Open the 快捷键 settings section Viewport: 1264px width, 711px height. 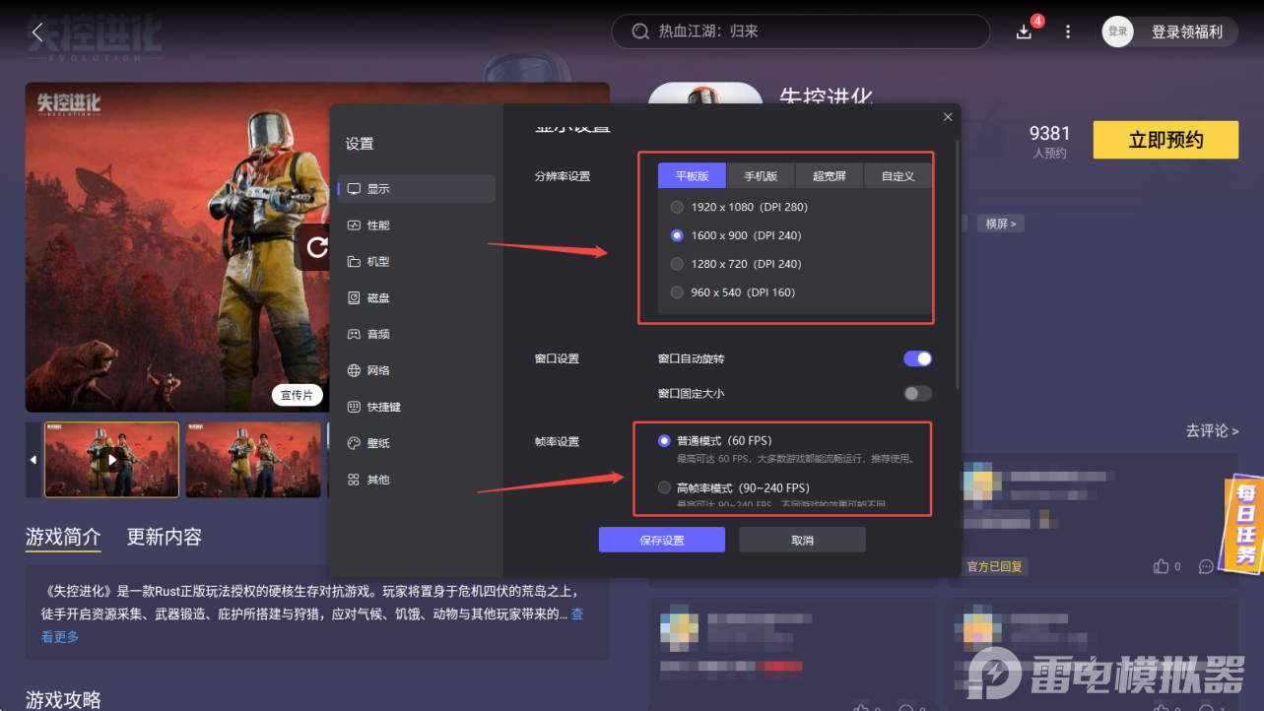click(x=416, y=408)
